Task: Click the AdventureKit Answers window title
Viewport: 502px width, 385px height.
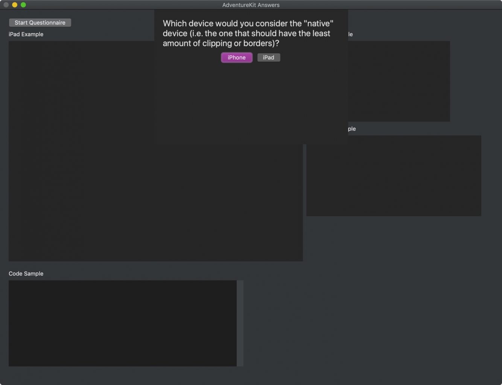Action: coord(251,5)
